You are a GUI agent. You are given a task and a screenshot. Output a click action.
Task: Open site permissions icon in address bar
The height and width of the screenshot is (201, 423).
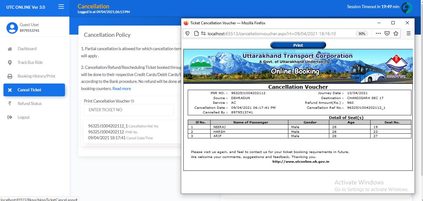(203, 34)
